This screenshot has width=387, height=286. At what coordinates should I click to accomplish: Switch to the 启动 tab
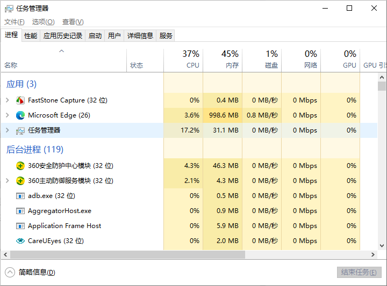[95, 36]
